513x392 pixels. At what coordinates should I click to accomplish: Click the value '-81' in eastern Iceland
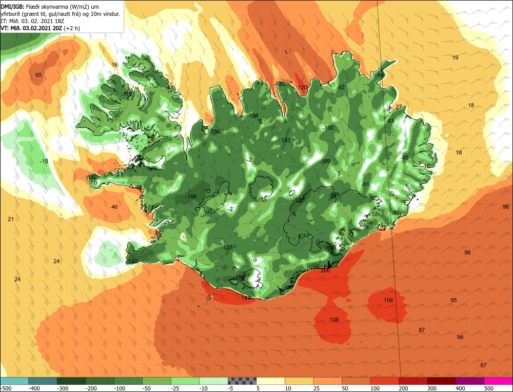click(364, 185)
